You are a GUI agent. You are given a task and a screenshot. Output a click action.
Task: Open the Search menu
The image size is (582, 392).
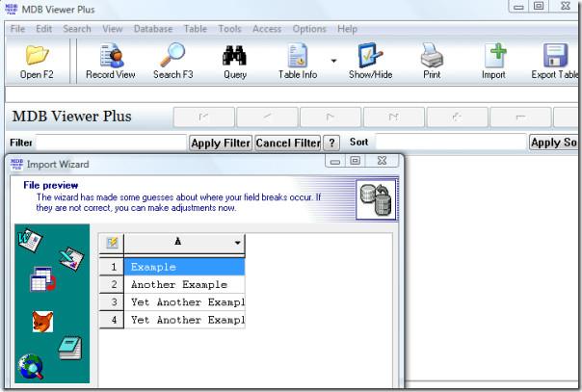point(77,29)
